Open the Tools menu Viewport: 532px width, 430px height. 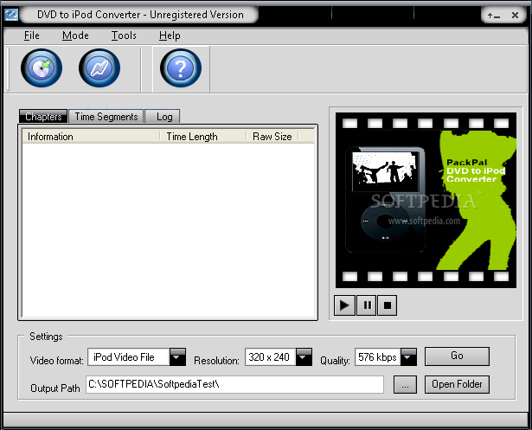coord(124,35)
